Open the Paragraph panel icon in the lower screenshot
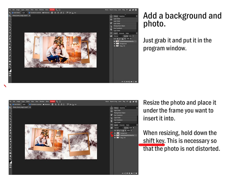This screenshot has width=225, height=190. pos(111,121)
